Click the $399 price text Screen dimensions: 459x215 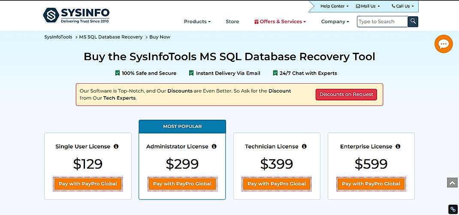coord(277,164)
